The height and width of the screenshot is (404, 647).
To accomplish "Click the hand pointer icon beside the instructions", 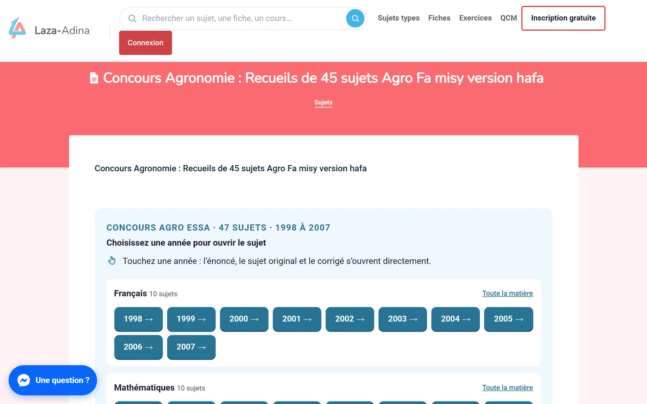I will click(112, 261).
